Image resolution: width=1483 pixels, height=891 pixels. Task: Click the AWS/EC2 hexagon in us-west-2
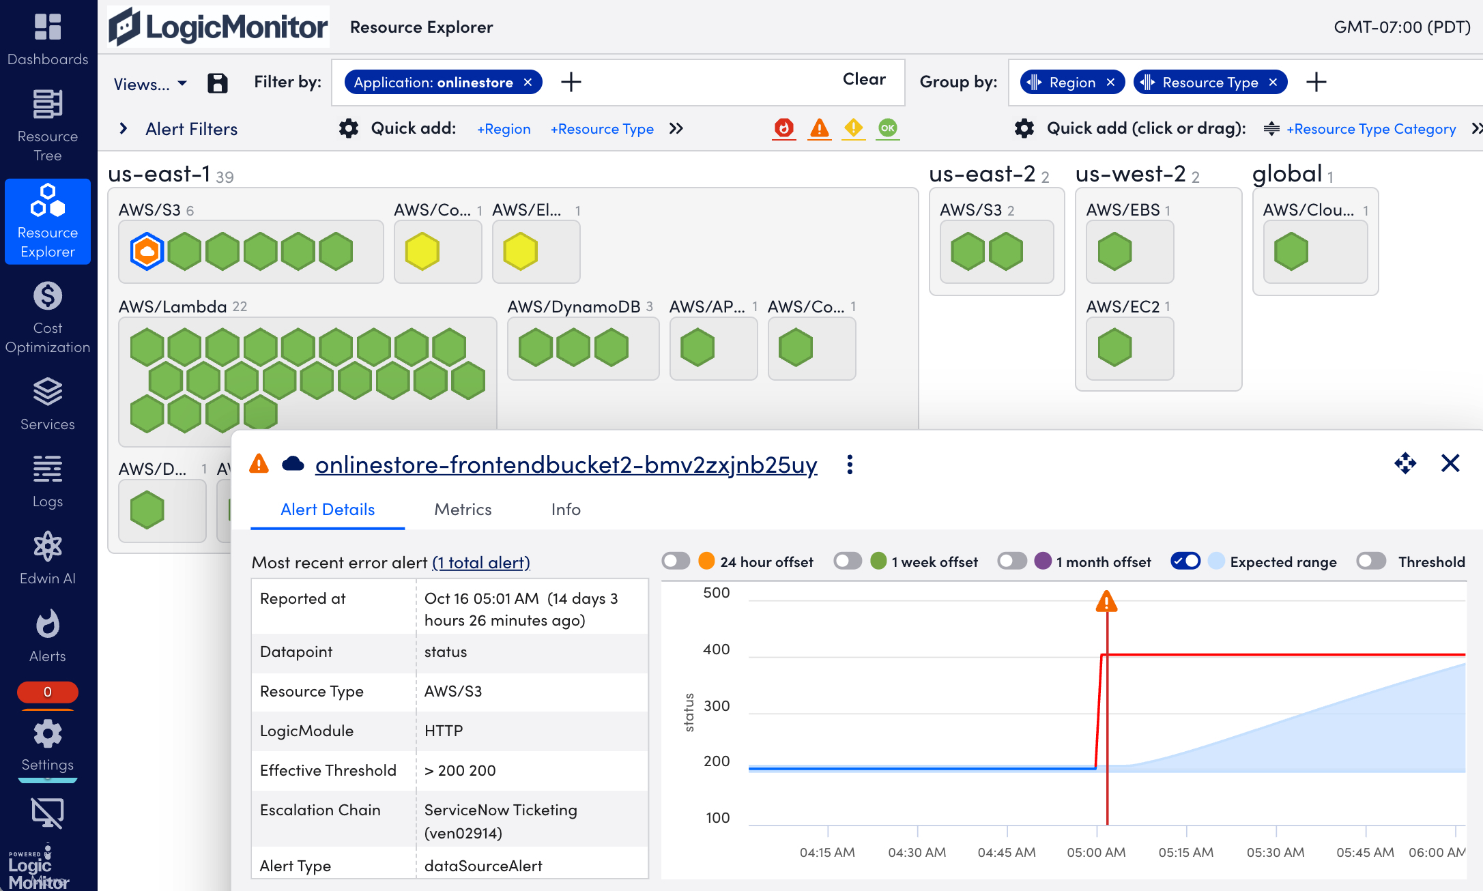1115,347
